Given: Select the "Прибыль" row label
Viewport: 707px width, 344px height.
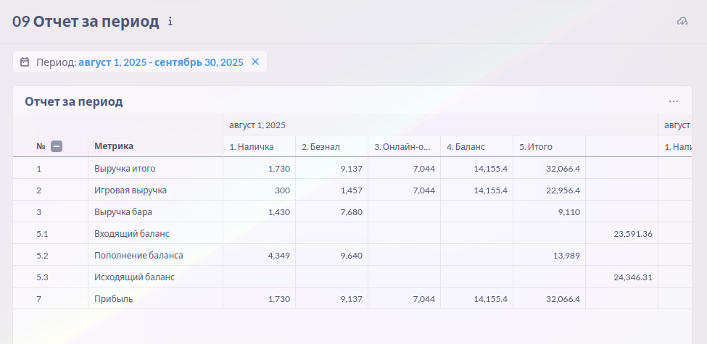Looking at the screenshot, I should [113, 299].
